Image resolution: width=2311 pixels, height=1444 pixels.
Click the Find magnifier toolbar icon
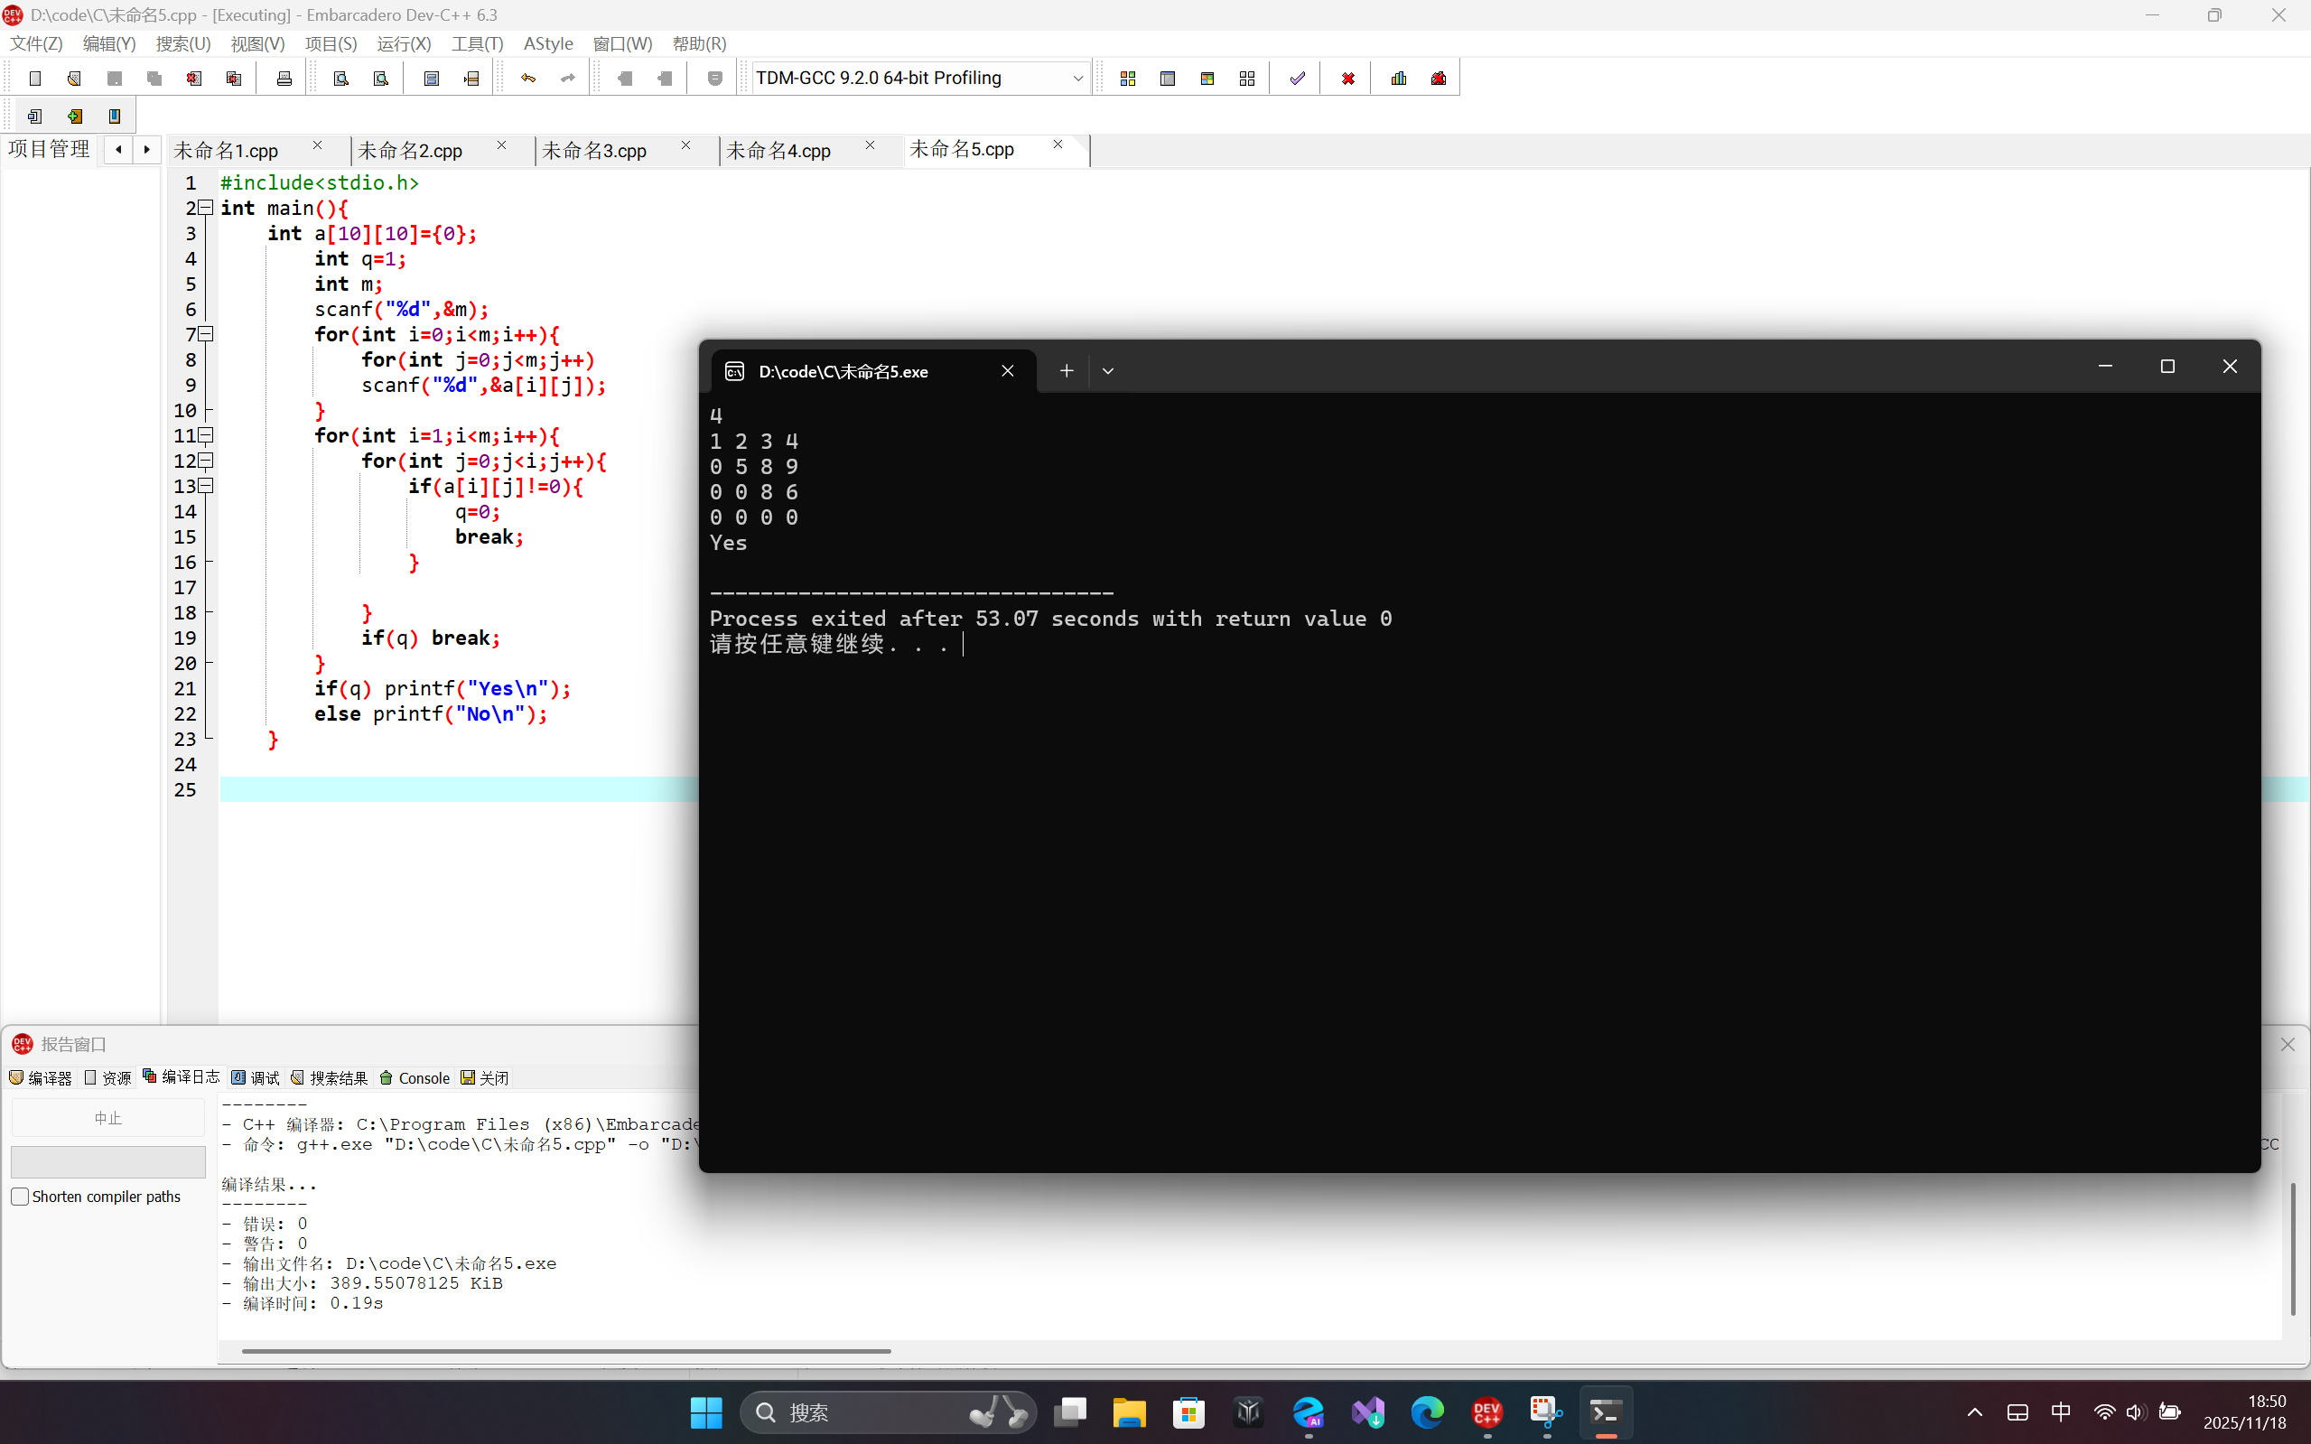point(341,79)
